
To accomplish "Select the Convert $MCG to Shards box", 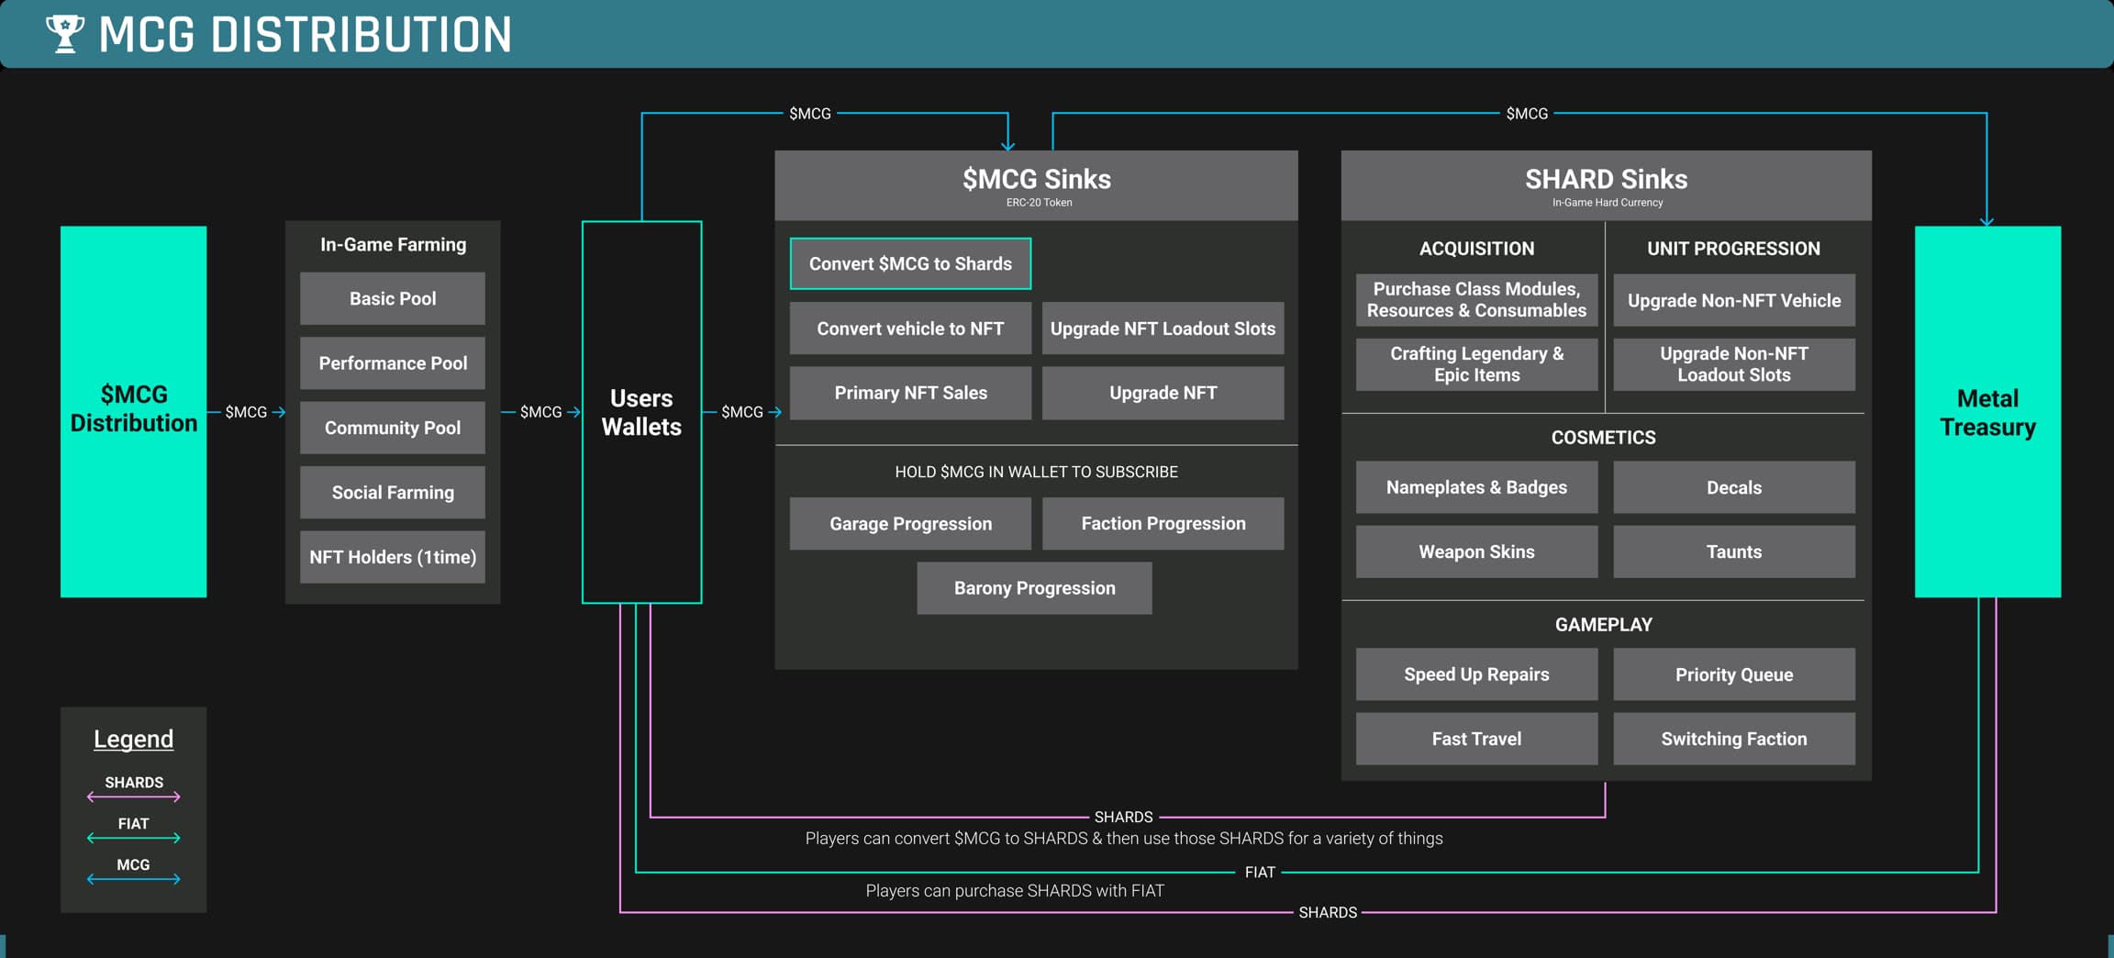I will click(910, 263).
